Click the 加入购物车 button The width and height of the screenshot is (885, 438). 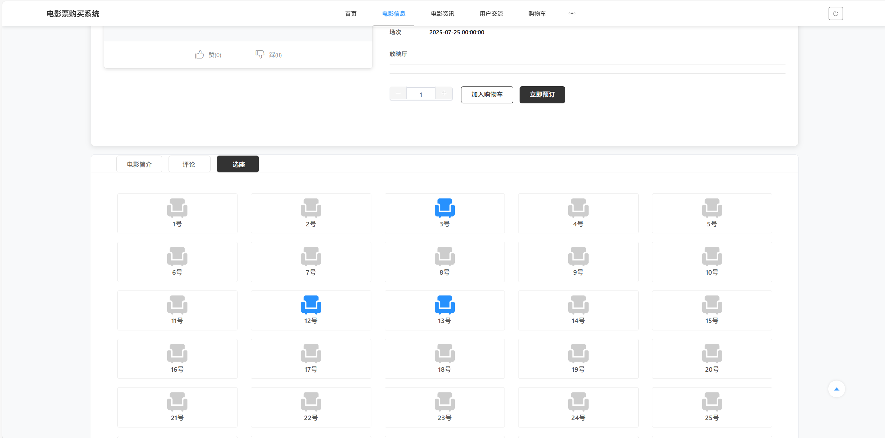(487, 95)
